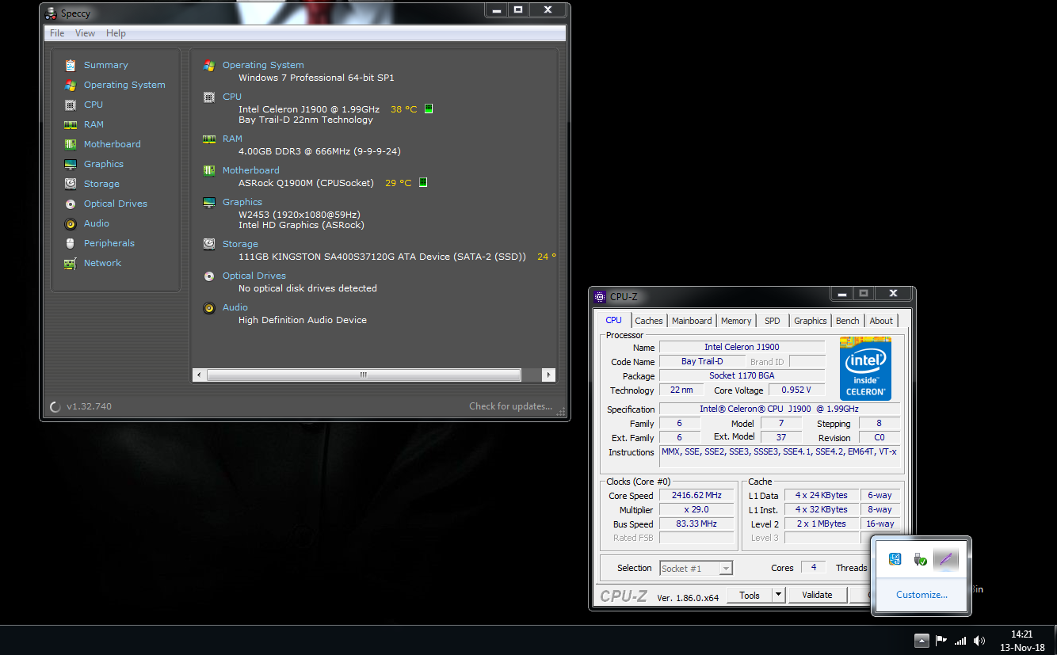Click the network signal bars icon
The height and width of the screenshot is (655, 1057).
[960, 640]
